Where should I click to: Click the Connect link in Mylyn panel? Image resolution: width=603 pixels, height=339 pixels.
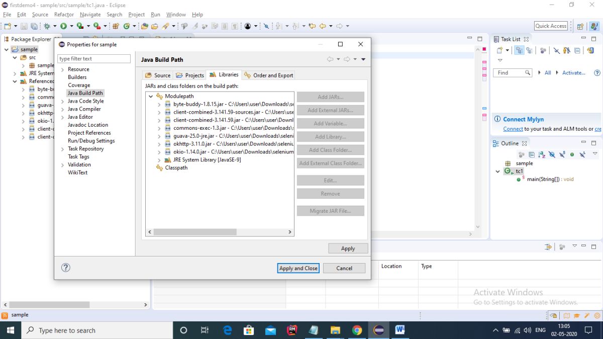pyautogui.click(x=513, y=129)
